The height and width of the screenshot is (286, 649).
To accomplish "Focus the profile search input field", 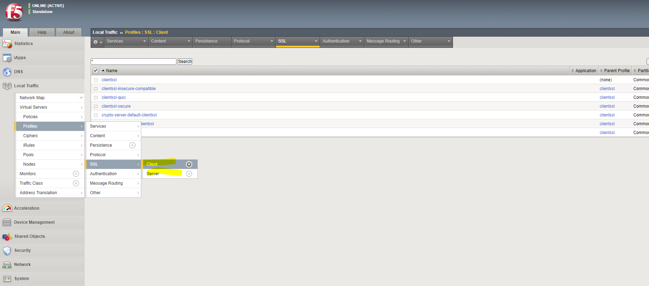I will pos(134,62).
